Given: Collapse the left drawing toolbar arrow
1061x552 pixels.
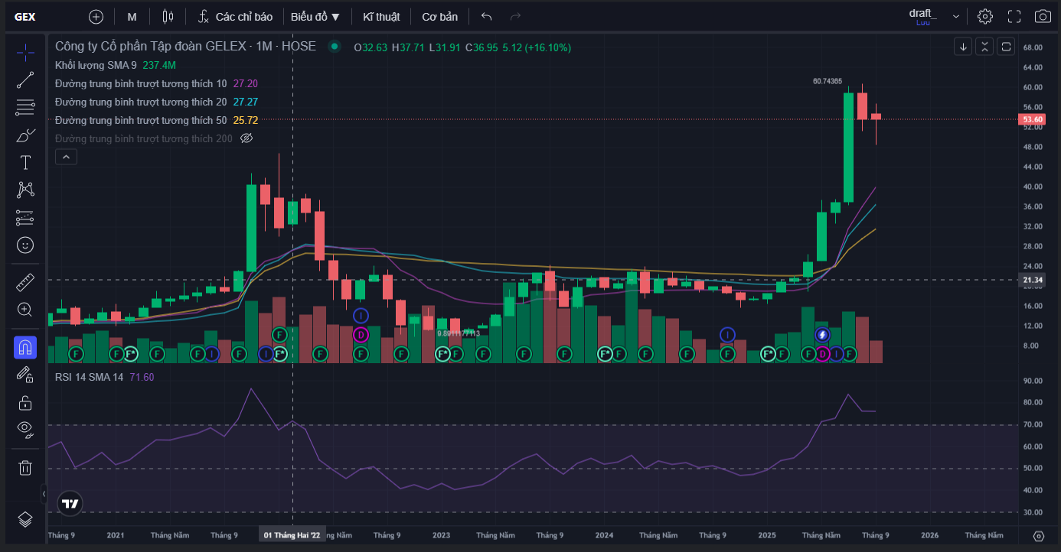Looking at the screenshot, I should [x=44, y=494].
